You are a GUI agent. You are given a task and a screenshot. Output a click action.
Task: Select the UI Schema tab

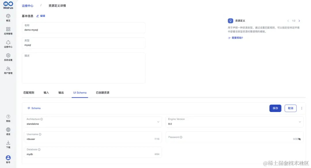(80, 92)
